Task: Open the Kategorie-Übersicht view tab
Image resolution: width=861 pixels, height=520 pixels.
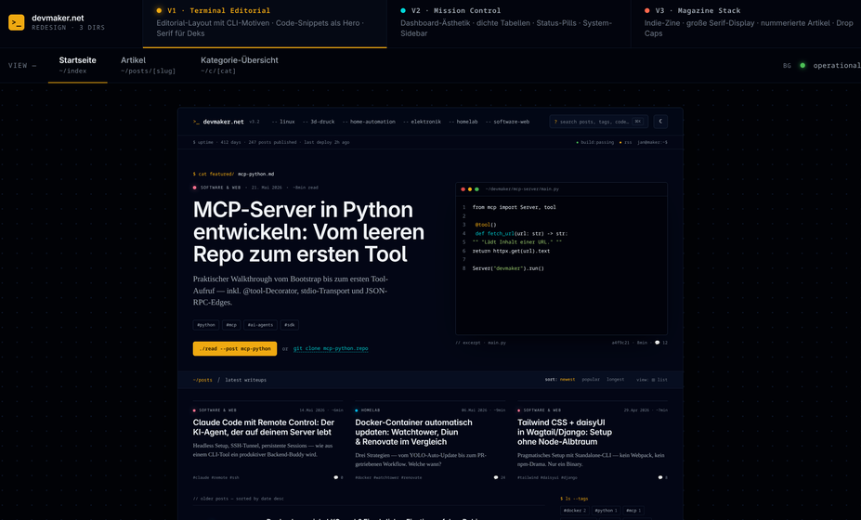Action: 240,65
